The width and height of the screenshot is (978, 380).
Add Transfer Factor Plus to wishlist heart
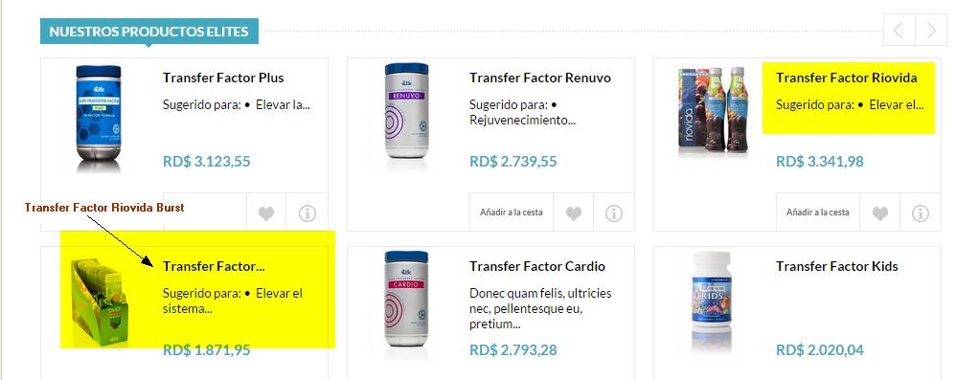click(x=266, y=212)
